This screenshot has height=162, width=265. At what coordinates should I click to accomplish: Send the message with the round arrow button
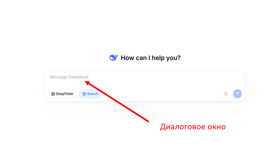237,94
